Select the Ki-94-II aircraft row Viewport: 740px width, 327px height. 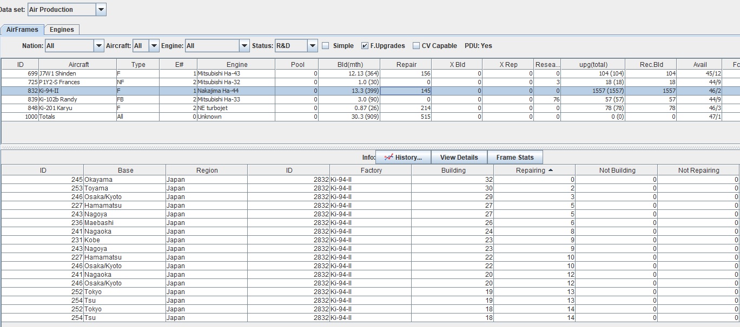pos(370,91)
